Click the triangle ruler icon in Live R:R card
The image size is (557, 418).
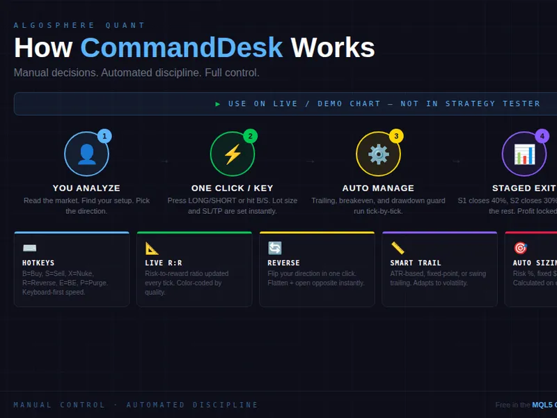coord(152,248)
